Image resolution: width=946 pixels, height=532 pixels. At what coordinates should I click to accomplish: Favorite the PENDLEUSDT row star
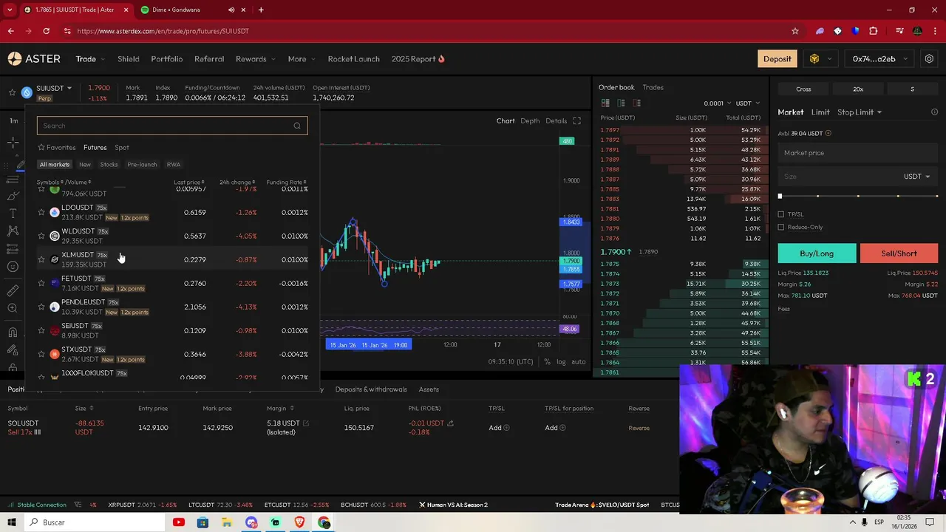(x=41, y=307)
